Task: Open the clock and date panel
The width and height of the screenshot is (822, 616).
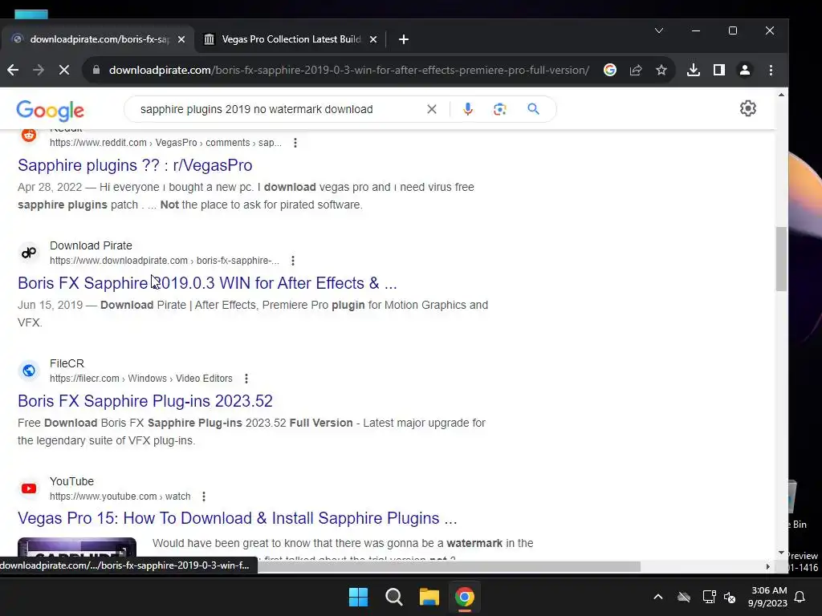Action: click(767, 597)
